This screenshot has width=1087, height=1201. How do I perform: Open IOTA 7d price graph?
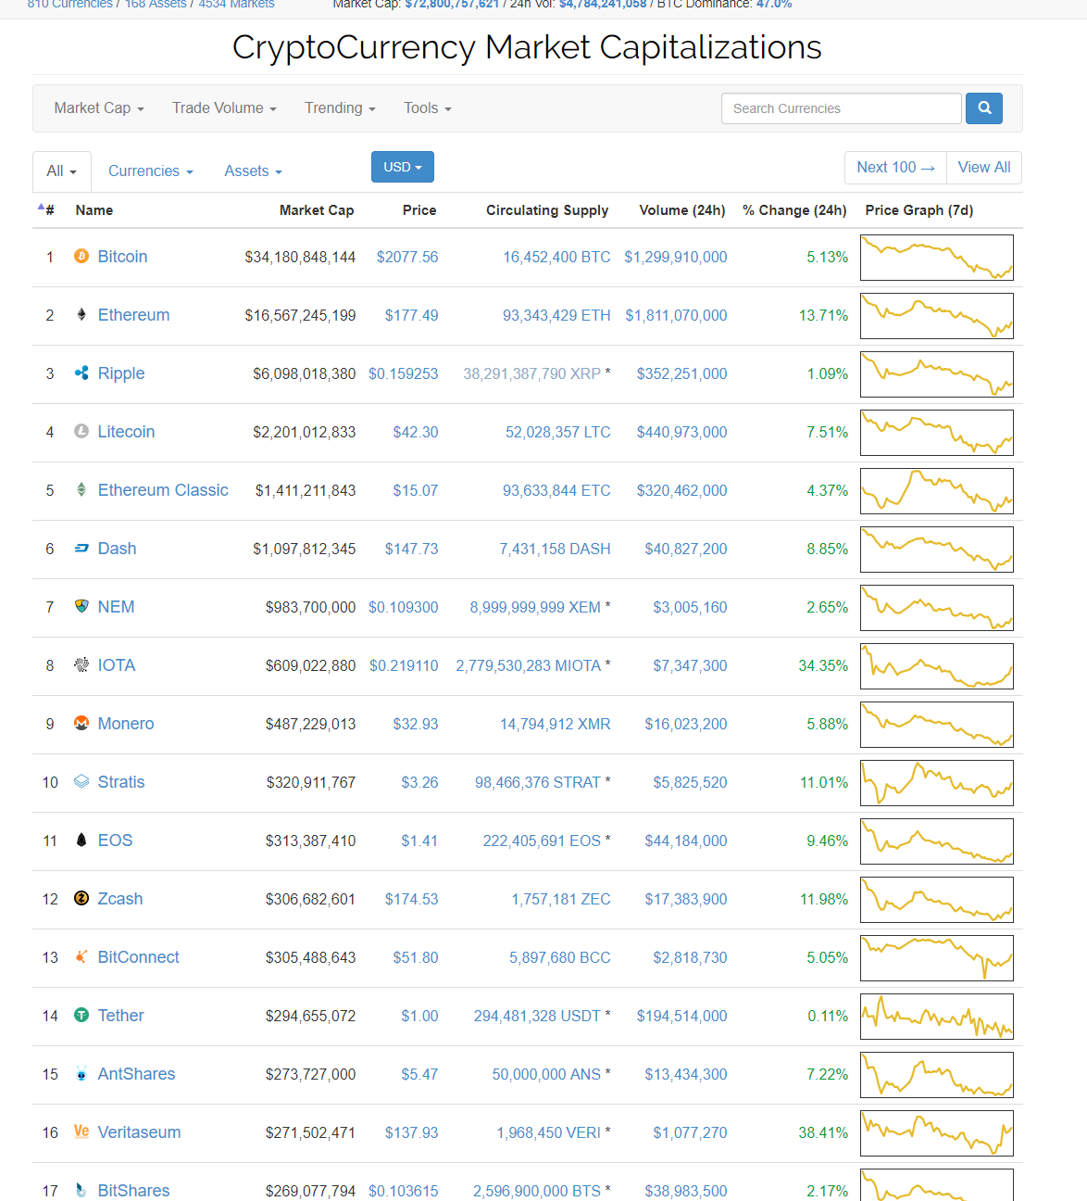coord(937,666)
